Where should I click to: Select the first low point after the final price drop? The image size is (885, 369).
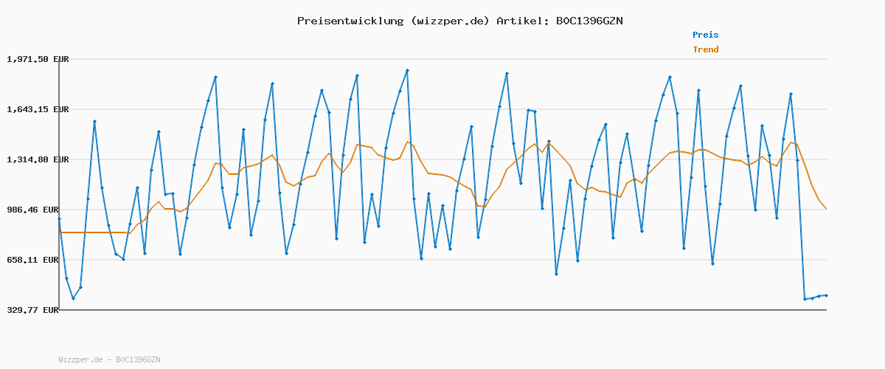[x=805, y=299]
